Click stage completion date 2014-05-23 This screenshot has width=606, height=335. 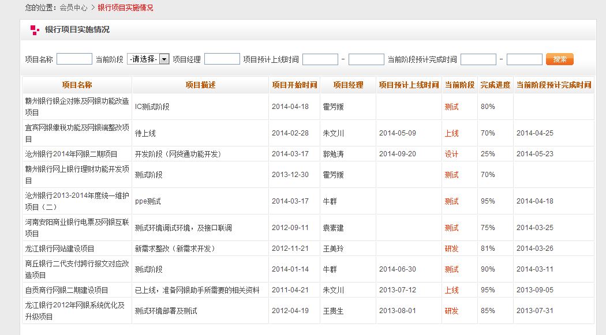coord(535,153)
